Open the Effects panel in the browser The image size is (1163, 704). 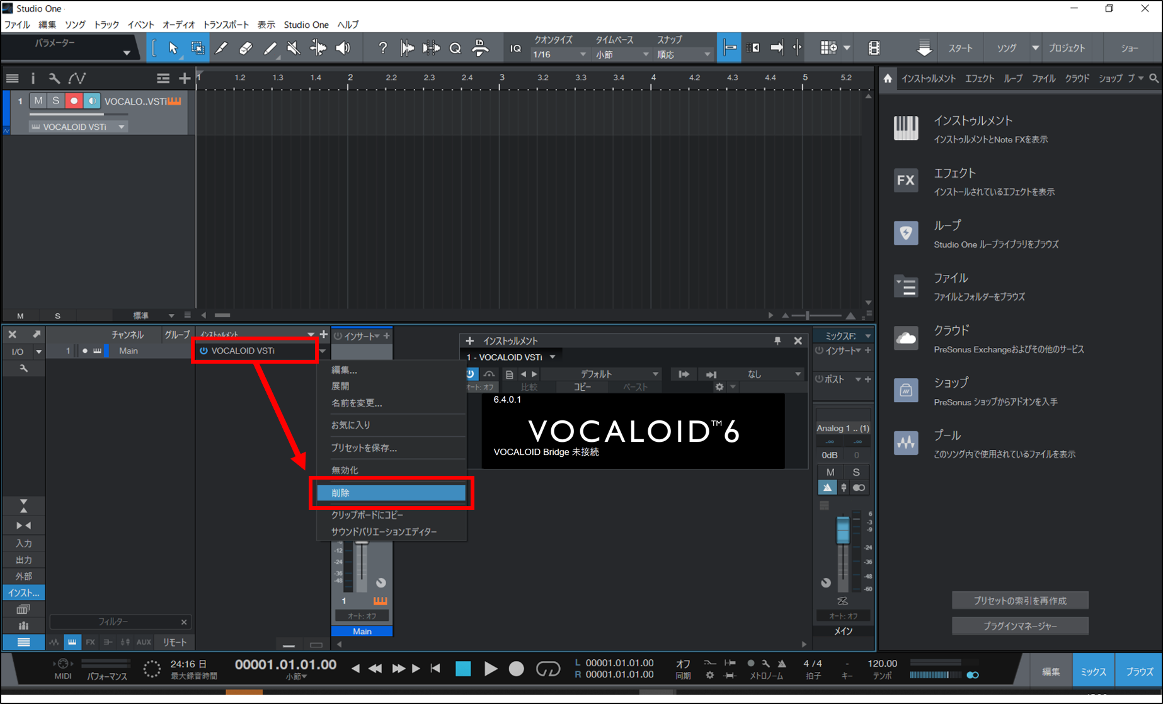click(979, 78)
